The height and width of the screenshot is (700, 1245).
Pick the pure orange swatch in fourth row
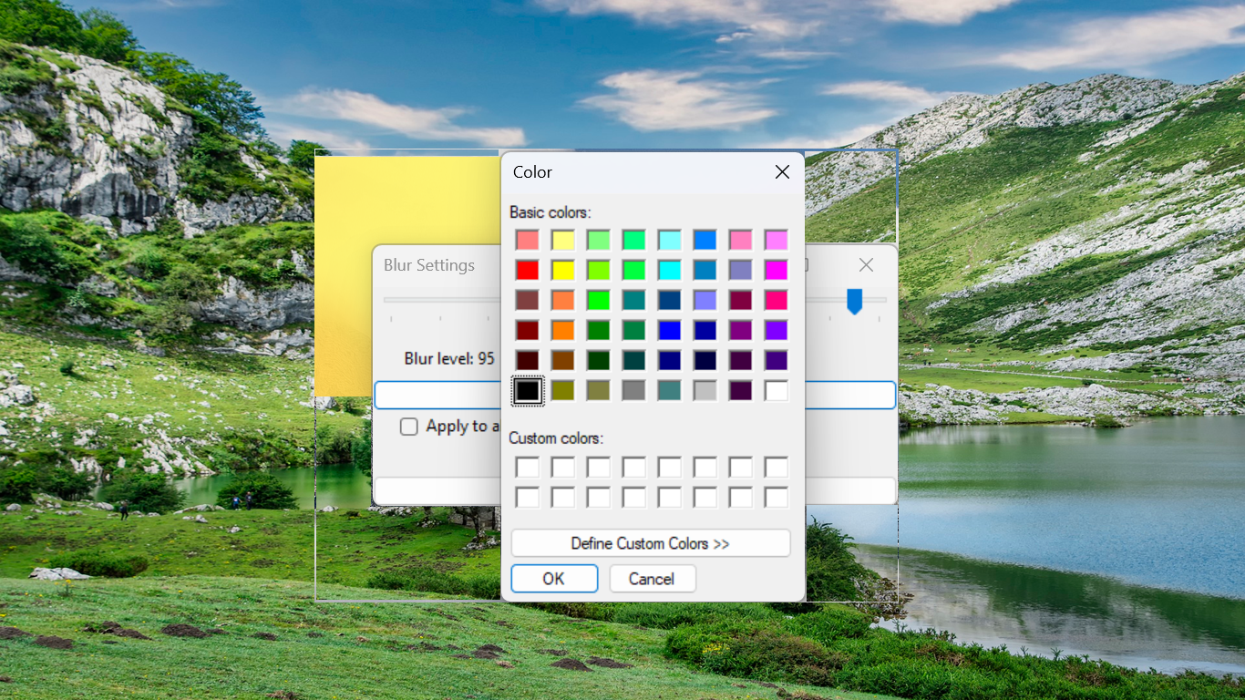tap(562, 330)
